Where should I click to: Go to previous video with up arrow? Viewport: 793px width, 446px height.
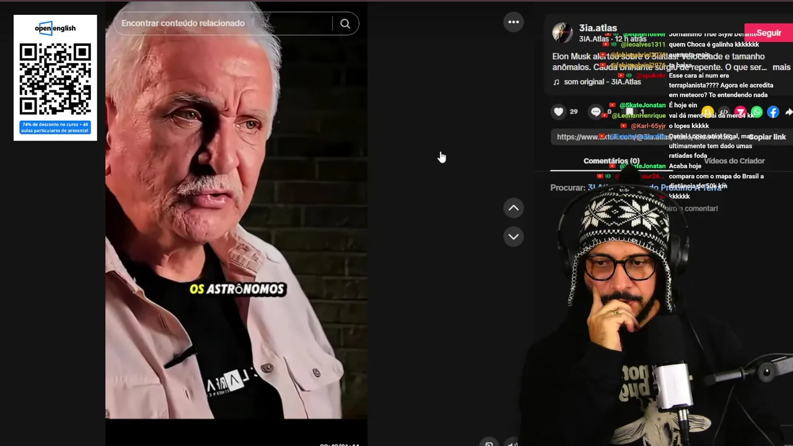point(514,208)
